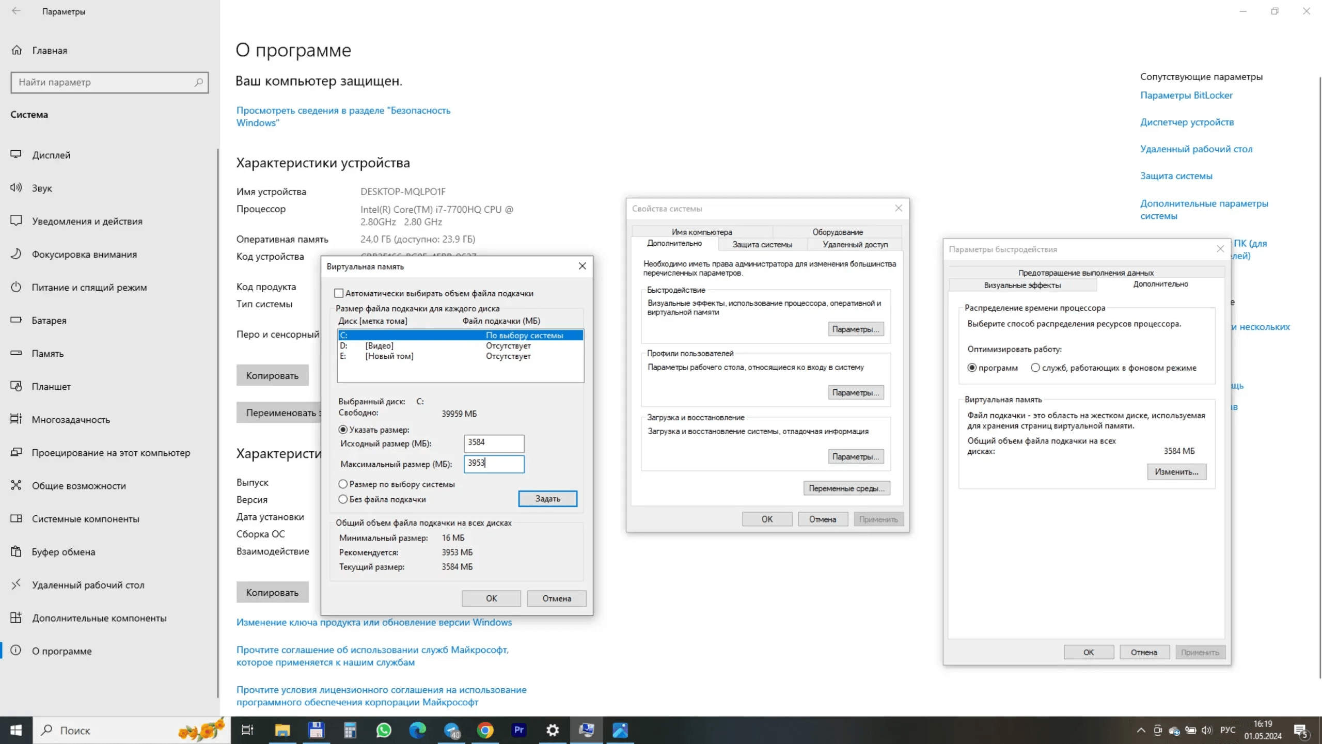Open 'Диспетчер устройств' link
The image size is (1322, 744).
(1187, 122)
